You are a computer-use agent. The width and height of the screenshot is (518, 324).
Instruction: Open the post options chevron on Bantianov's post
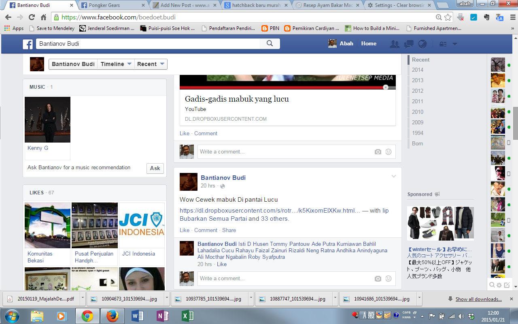point(393,176)
